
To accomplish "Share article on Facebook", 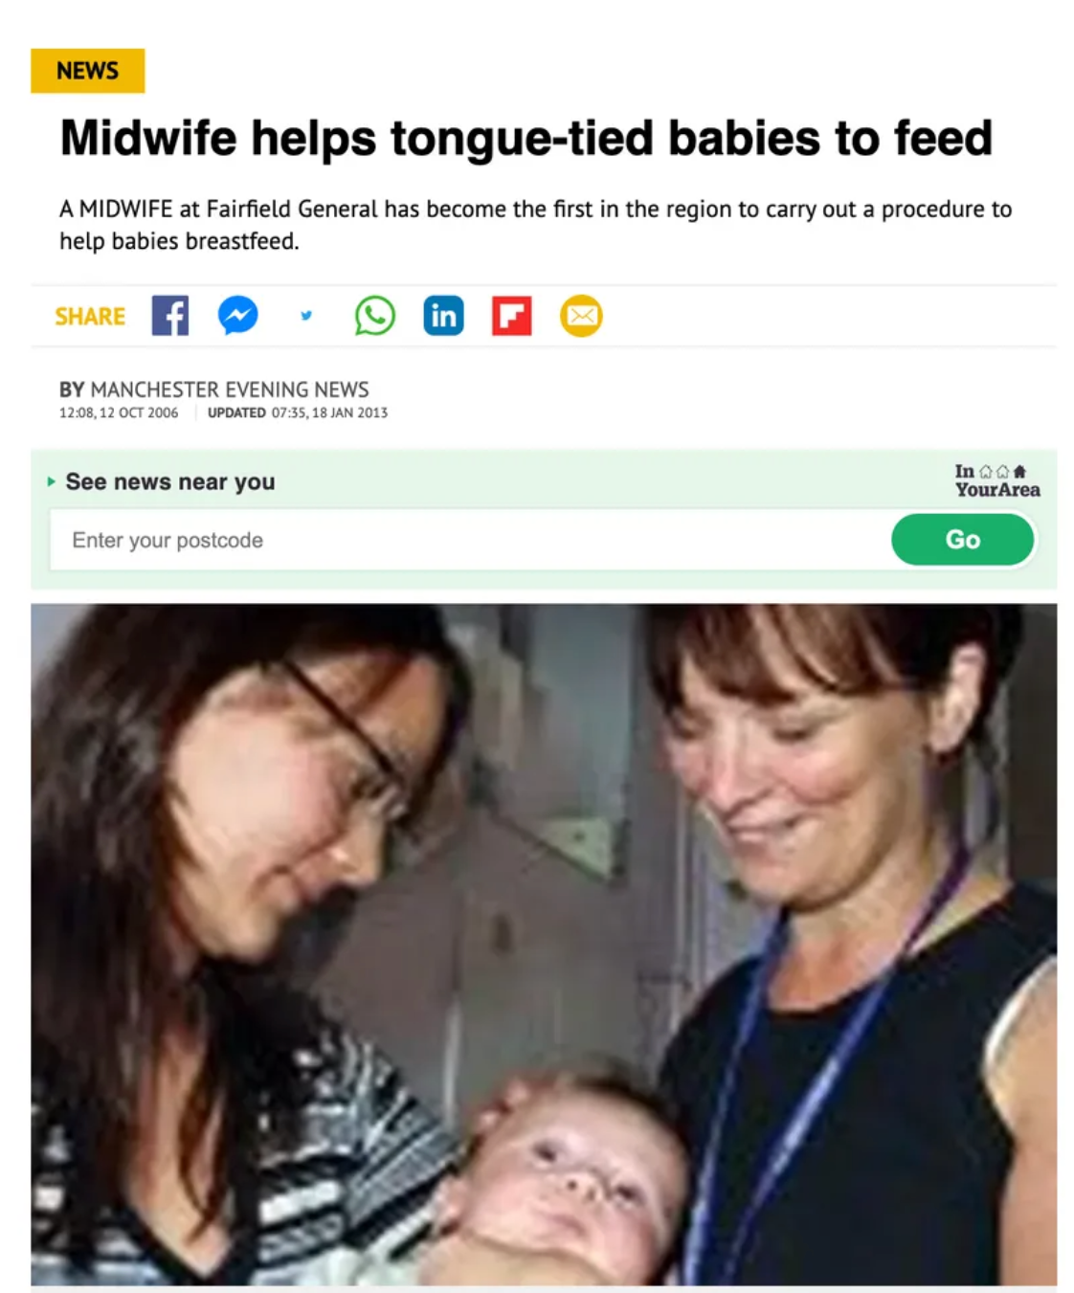I will click(x=170, y=316).
